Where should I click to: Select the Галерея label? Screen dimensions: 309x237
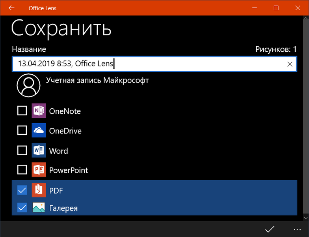click(x=63, y=208)
